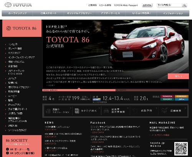Open スペック in the sidebar
The image size is (192, 157).
12,78
